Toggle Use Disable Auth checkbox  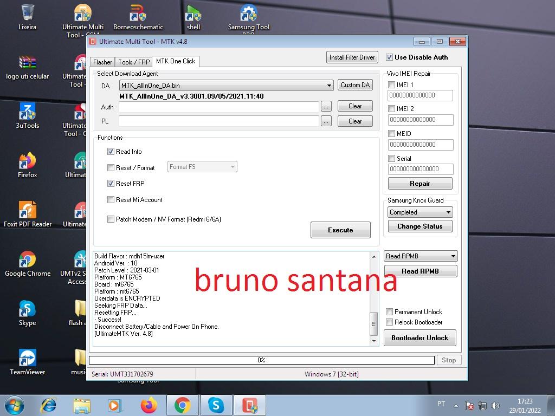coord(389,57)
